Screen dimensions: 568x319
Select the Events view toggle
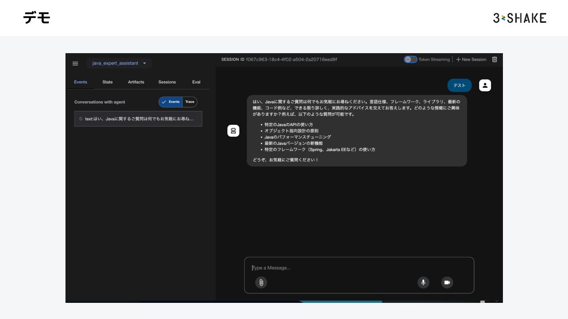171,102
